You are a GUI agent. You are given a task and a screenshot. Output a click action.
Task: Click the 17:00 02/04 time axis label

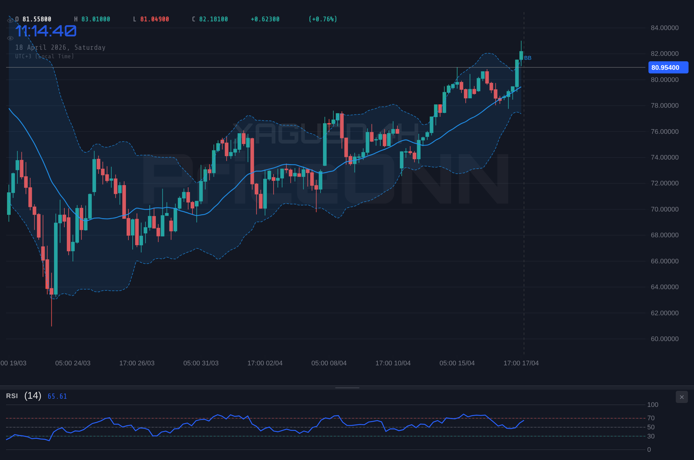[x=265, y=363]
